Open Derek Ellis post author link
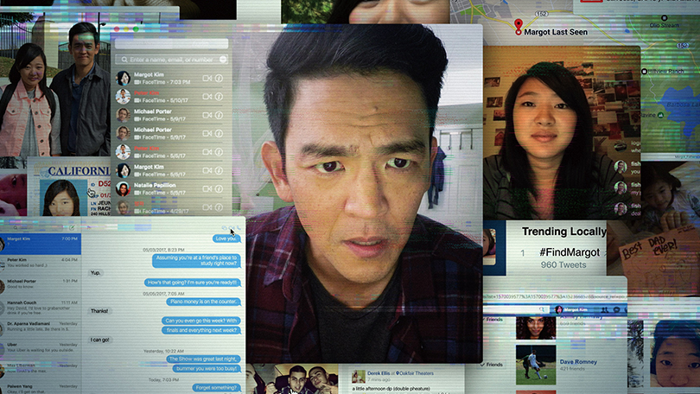The width and height of the screenshot is (700, 394). (378, 373)
